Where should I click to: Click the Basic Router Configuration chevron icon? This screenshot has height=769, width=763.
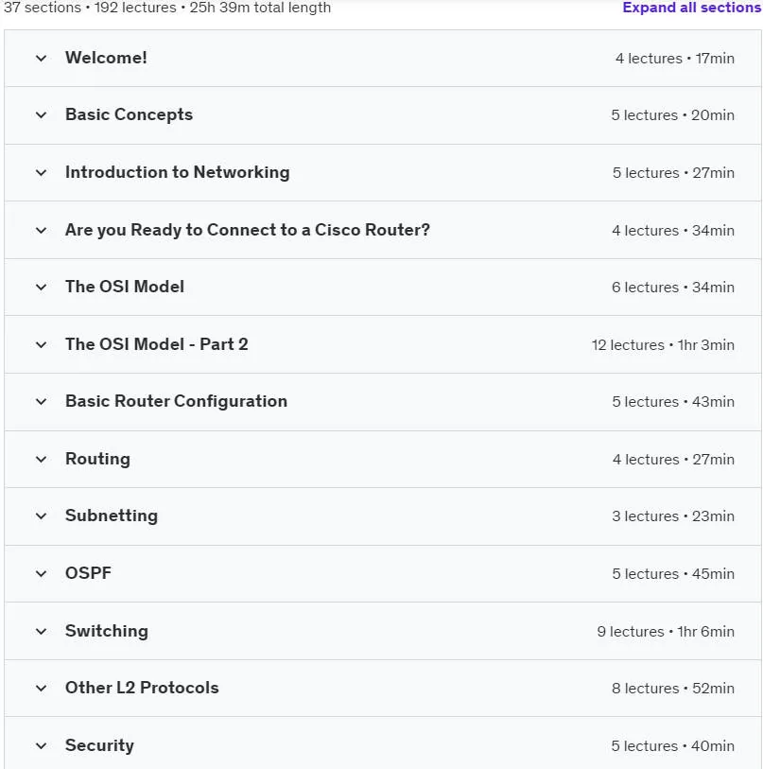42,402
